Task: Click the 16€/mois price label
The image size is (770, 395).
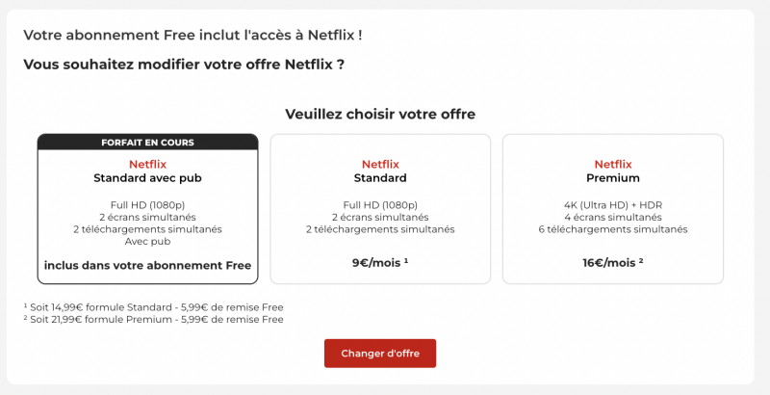Action: (613, 260)
